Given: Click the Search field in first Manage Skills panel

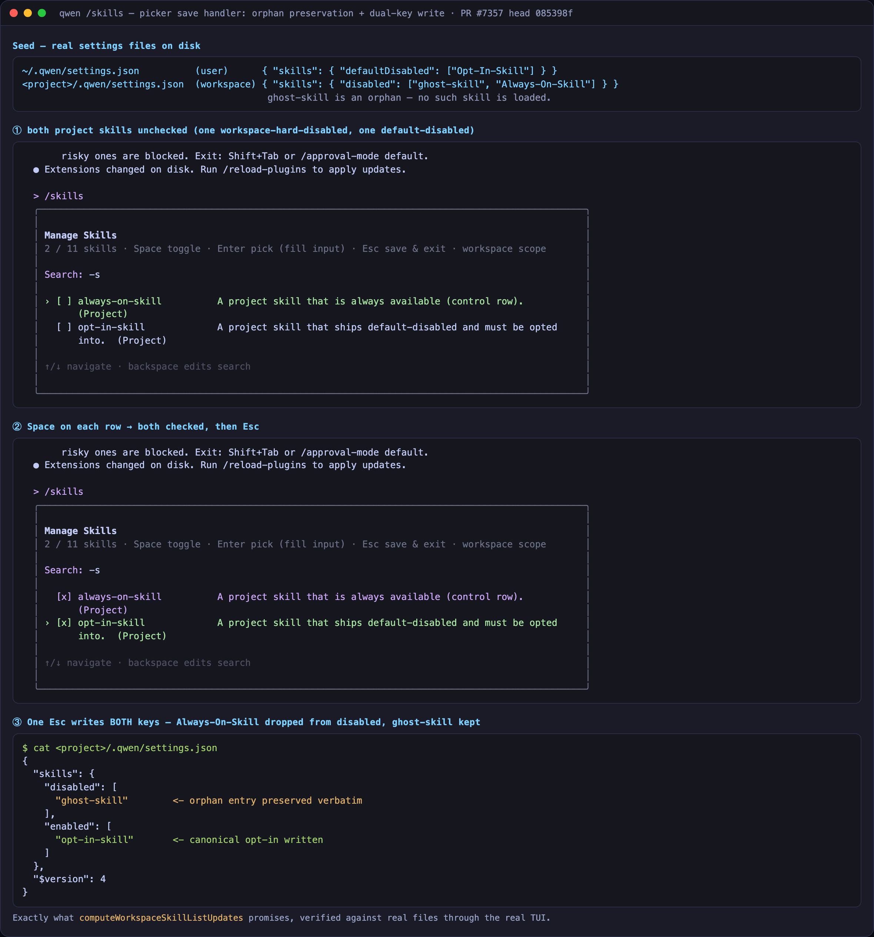Looking at the screenshot, I should point(72,275).
